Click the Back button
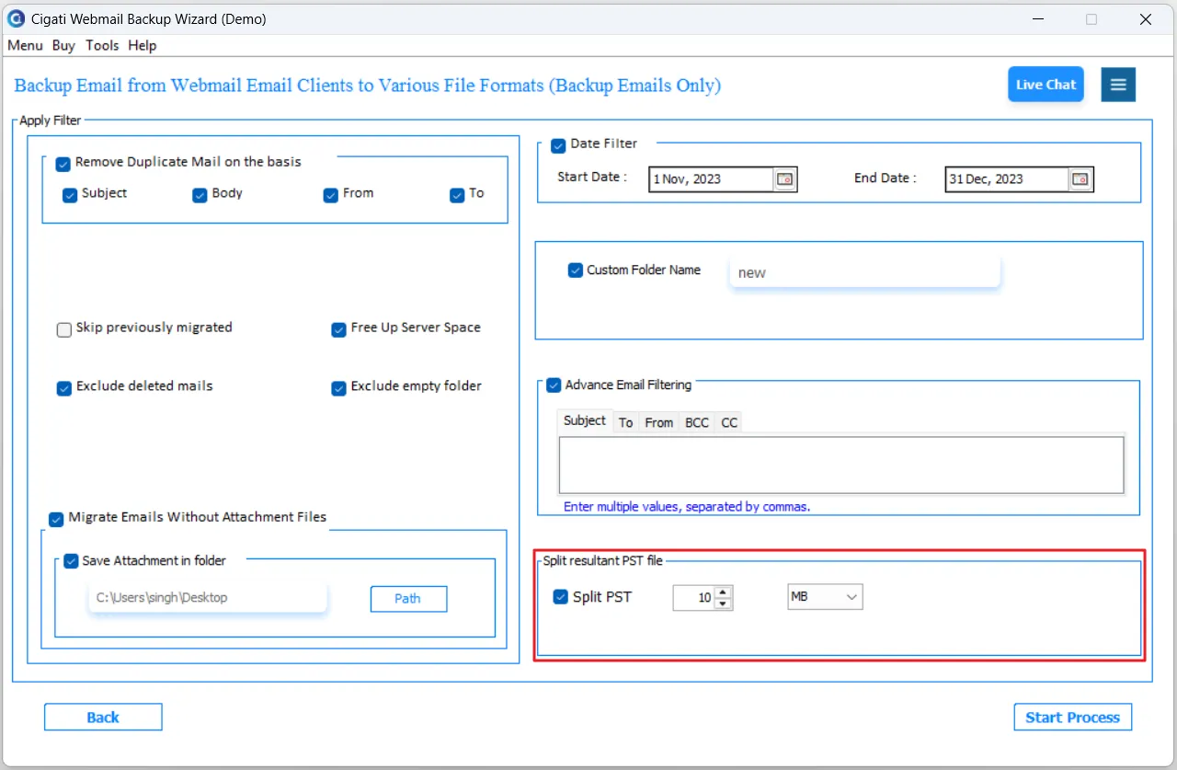 tap(103, 718)
